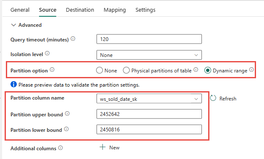Viewport: 264px width, 159px height.
Task: Click the Partition column name label
Action: 37,98
